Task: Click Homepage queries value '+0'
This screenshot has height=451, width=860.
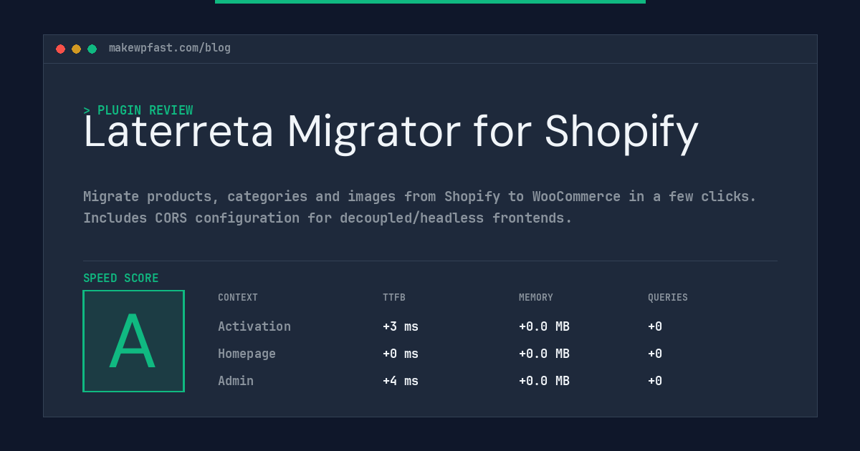Action: pos(655,354)
